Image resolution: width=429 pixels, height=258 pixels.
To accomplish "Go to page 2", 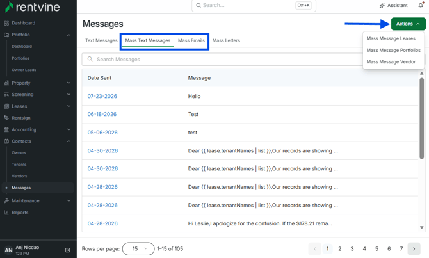I will coord(339,248).
